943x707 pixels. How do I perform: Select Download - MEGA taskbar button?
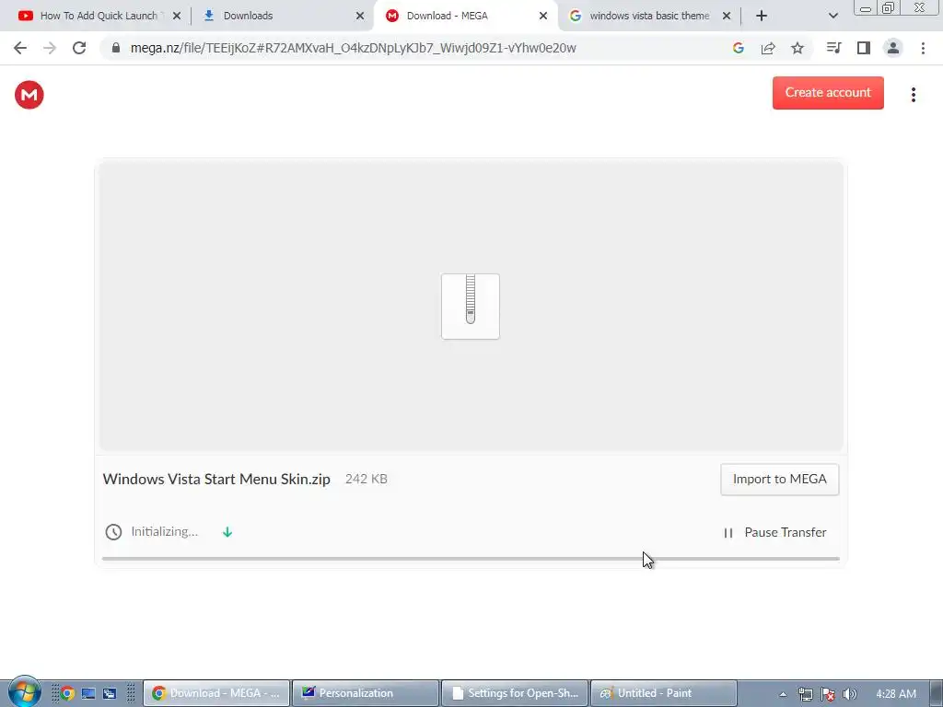[215, 693]
